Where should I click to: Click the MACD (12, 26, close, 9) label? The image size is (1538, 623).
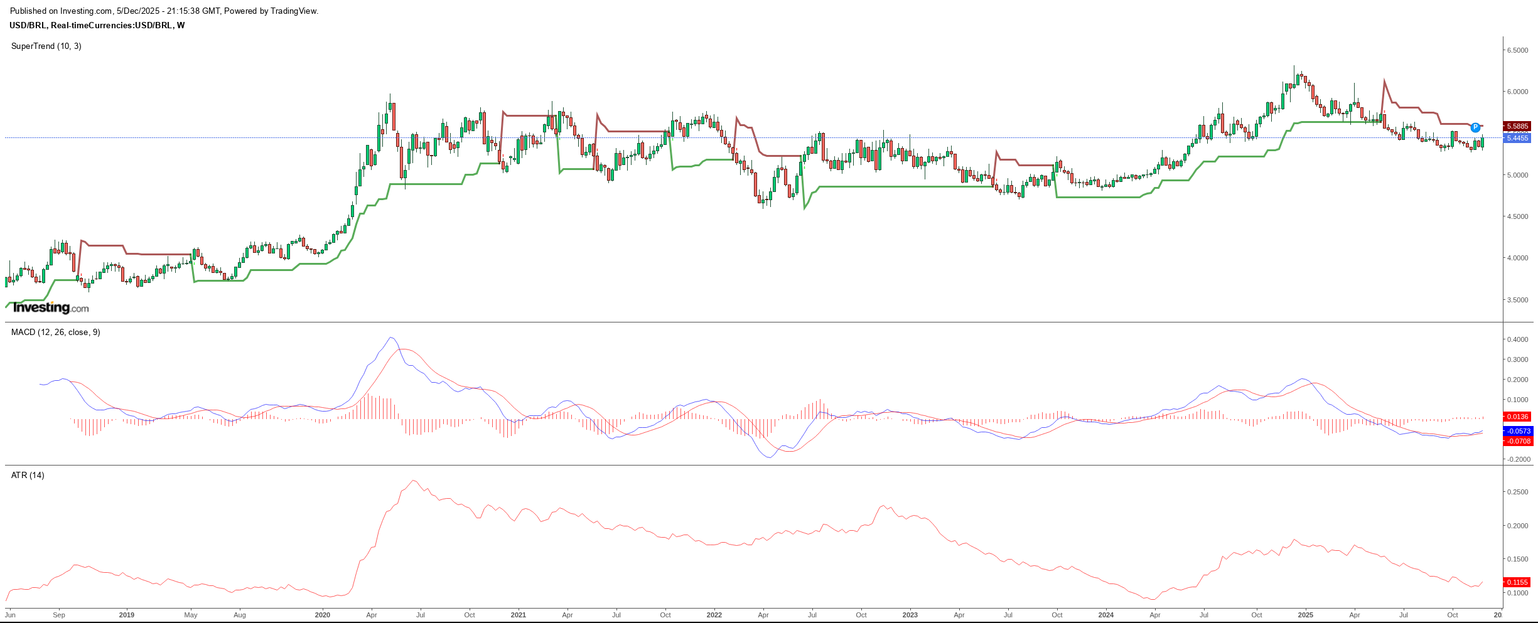tap(55, 332)
